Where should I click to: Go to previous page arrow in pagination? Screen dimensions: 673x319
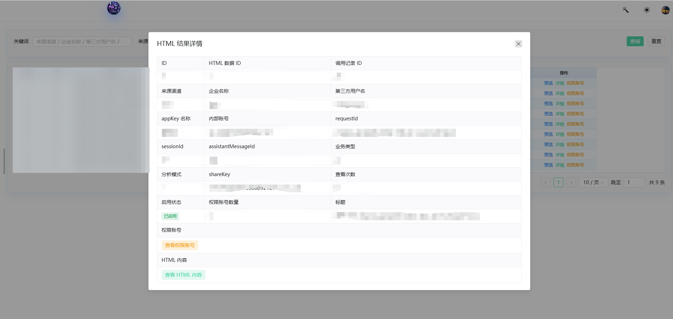tap(546, 182)
